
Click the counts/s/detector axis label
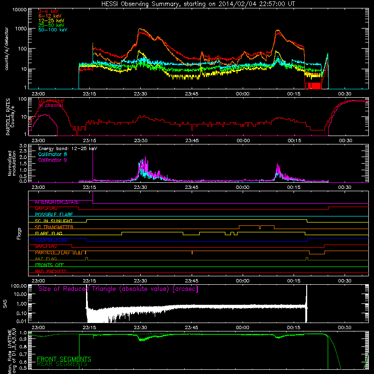tap(7, 49)
